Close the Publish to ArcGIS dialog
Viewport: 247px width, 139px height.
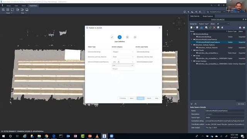[x=159, y=28]
